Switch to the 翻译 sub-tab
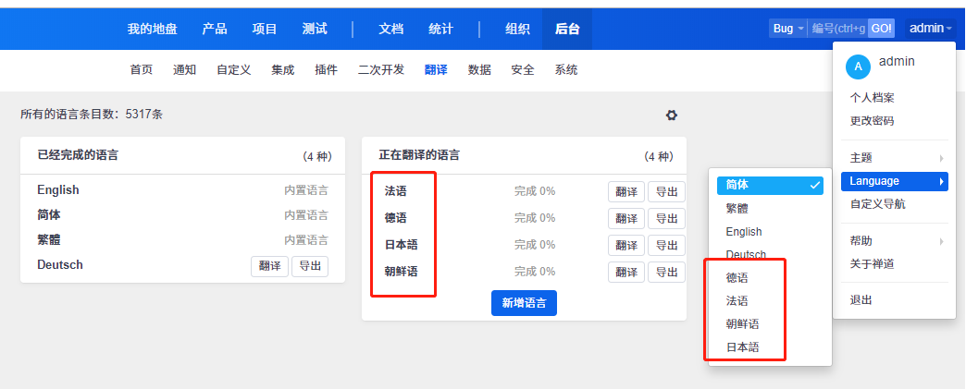Viewport: 966px width, 389px height. click(436, 70)
